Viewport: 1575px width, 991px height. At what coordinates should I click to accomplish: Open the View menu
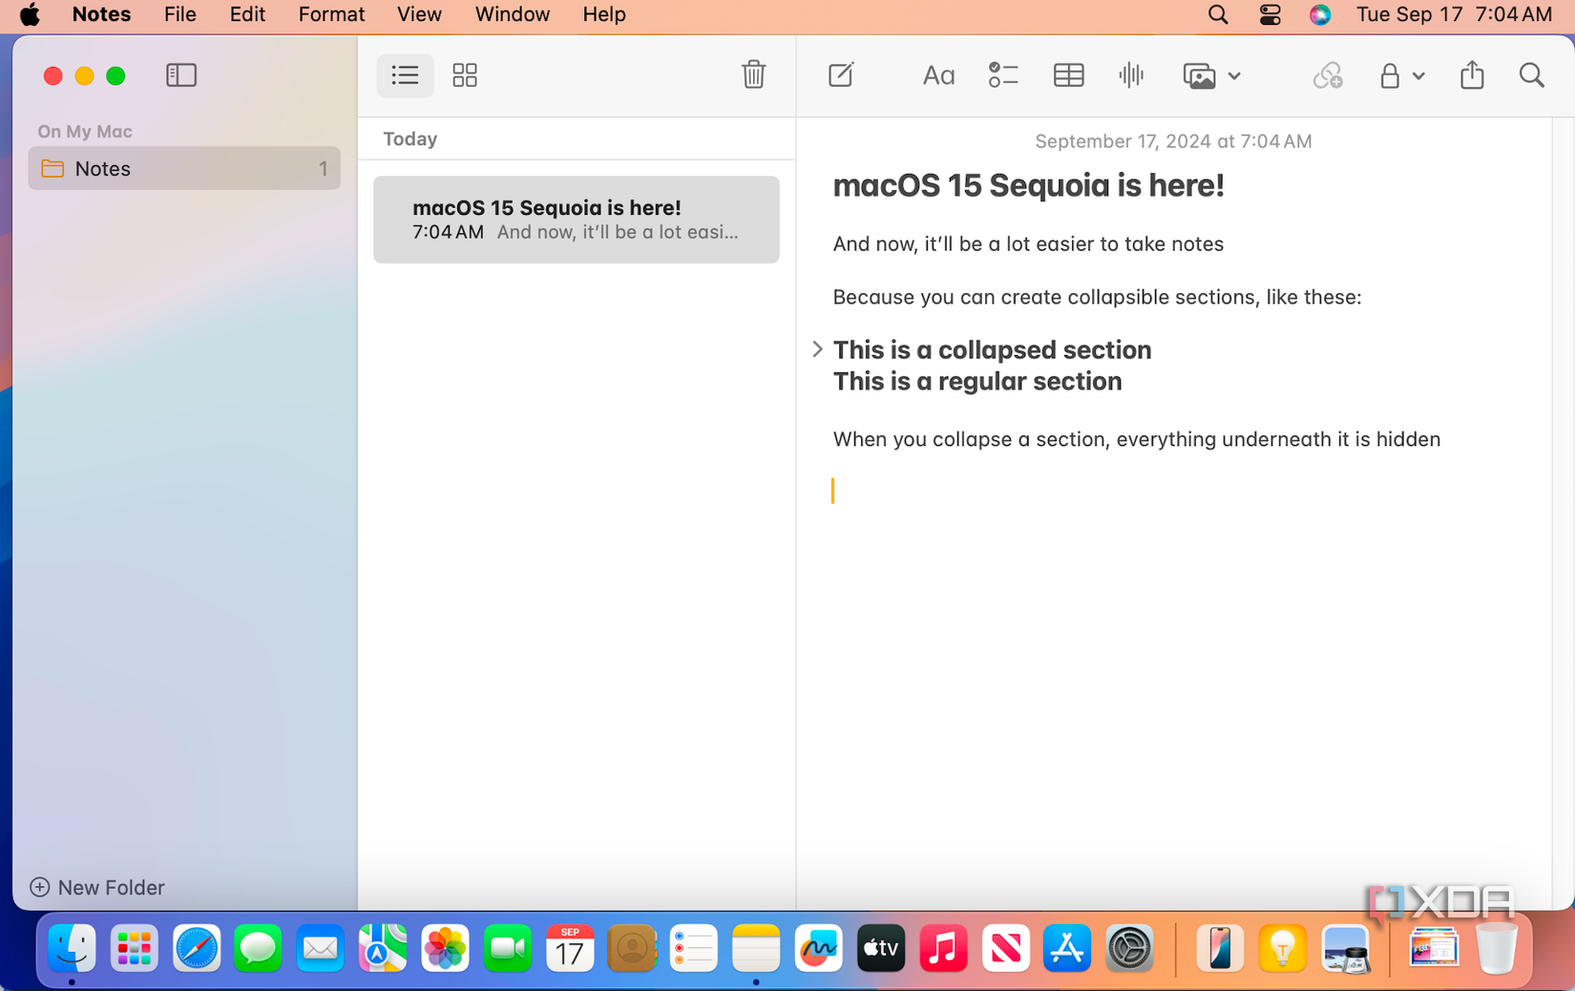(x=419, y=14)
